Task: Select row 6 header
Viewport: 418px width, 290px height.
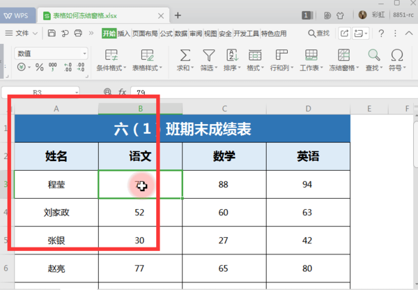Action: (6, 268)
